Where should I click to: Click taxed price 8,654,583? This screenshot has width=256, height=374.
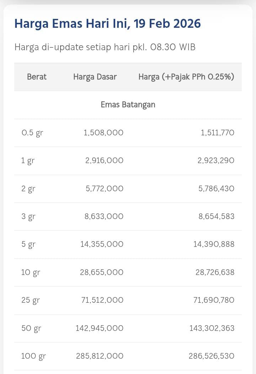tap(216, 217)
